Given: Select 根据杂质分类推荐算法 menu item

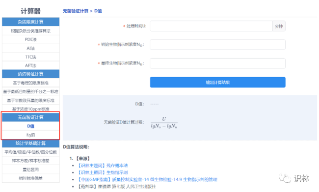Looking at the screenshot, I should [31, 31].
